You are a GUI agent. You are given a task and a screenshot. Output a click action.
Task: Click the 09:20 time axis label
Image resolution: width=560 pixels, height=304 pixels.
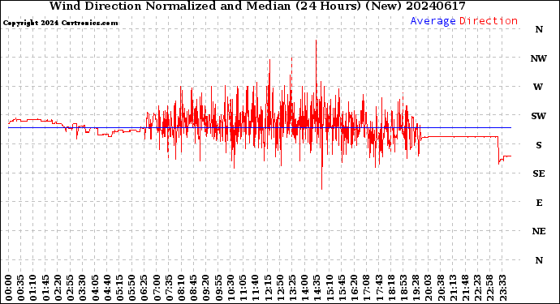[x=206, y=288]
